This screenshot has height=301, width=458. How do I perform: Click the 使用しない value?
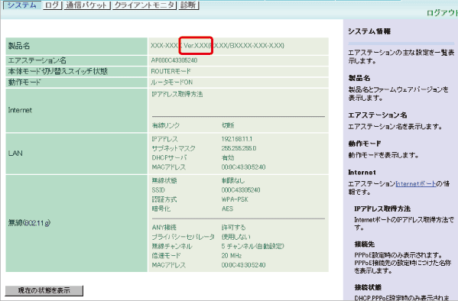point(236,237)
